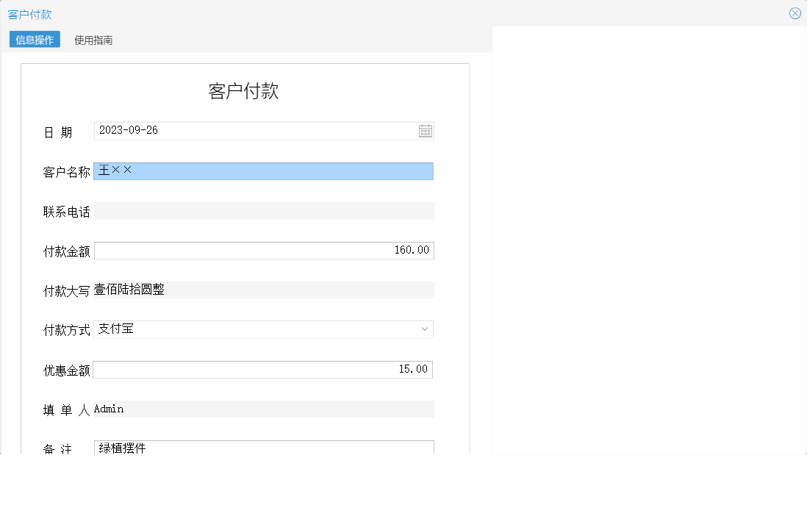Click the 备注 field containing 绿植摆件
The width and height of the screenshot is (807, 505).
263,448
